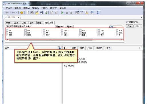The width and height of the screenshot is (147, 104).
Task: Open the 工具(T) menu
Action: point(44,8)
